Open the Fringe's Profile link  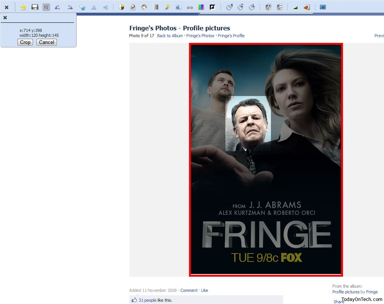tap(231, 36)
